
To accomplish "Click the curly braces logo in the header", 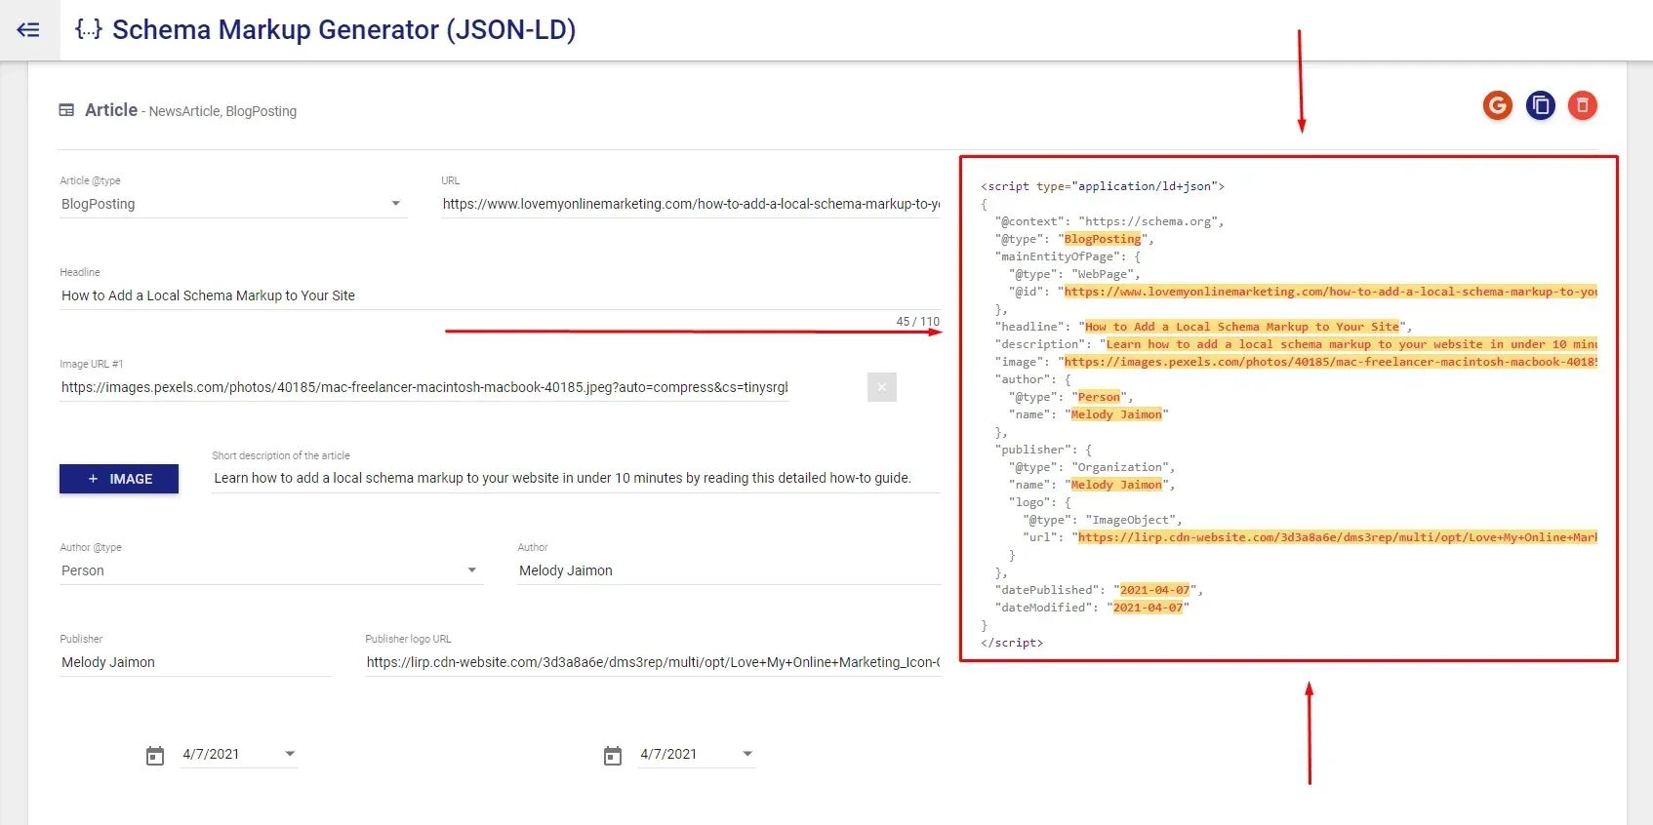I will [x=89, y=29].
